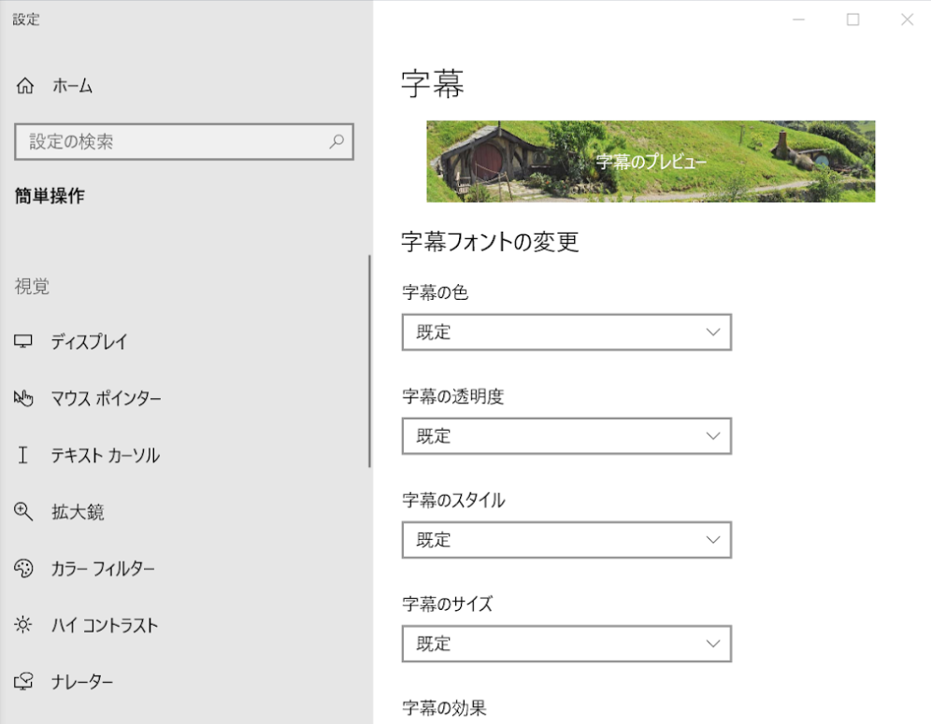Open the 字幕のスタイル dropdown
931x724 pixels.
pyautogui.click(x=566, y=540)
